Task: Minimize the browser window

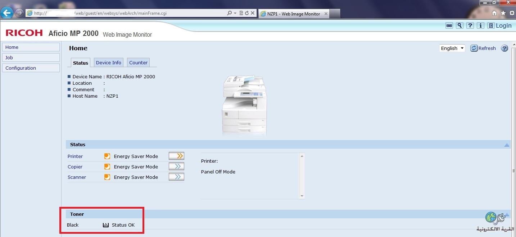Action: pos(485,3)
